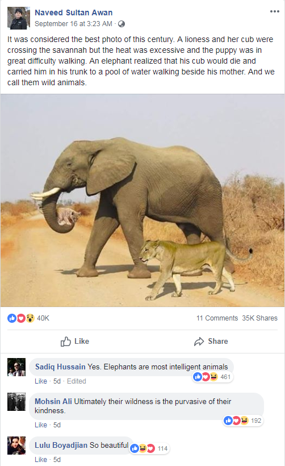285x466 pixels.
Task: Show the 192 reactions on Mohsin's comment
Action: click(242, 421)
